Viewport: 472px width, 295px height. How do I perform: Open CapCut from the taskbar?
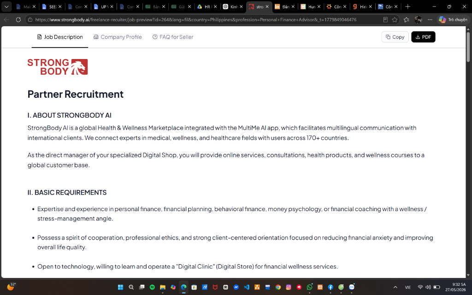(225, 287)
